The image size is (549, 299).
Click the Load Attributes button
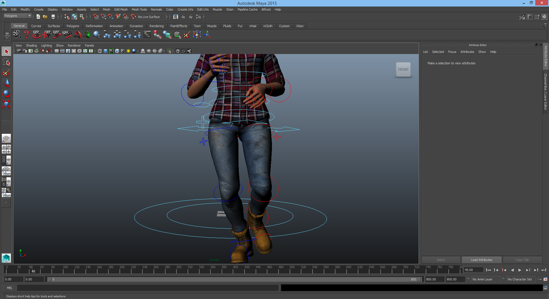(x=482, y=260)
